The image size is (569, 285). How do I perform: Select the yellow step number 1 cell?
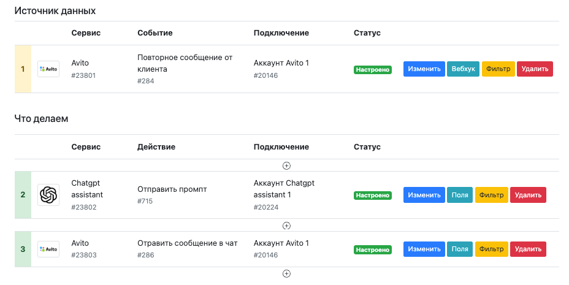pyautogui.click(x=23, y=69)
